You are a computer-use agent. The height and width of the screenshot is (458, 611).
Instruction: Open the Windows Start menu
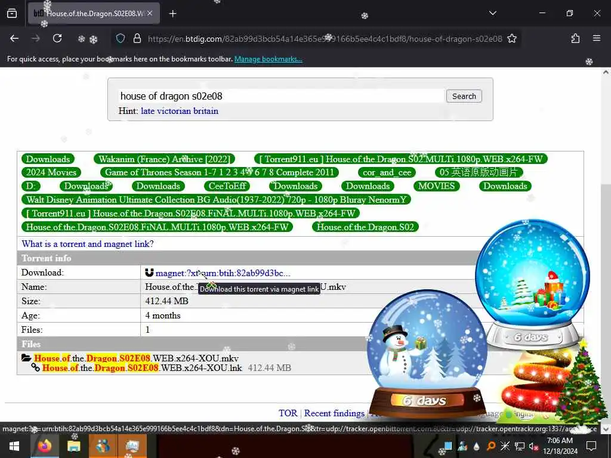tap(14, 446)
